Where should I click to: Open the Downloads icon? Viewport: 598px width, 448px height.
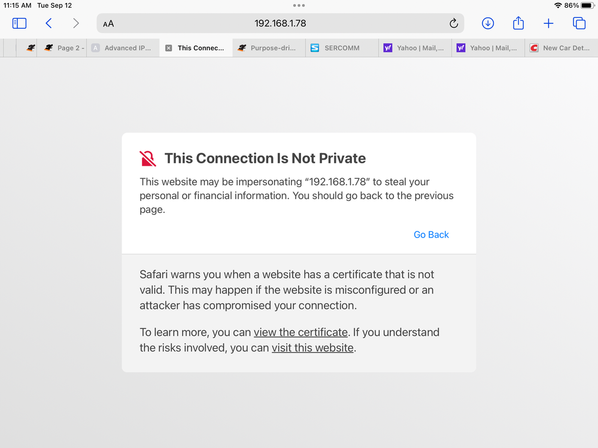click(488, 23)
